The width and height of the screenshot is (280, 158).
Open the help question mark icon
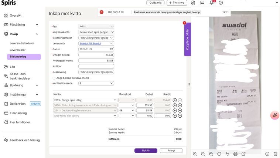pyautogui.click(x=221, y=3)
